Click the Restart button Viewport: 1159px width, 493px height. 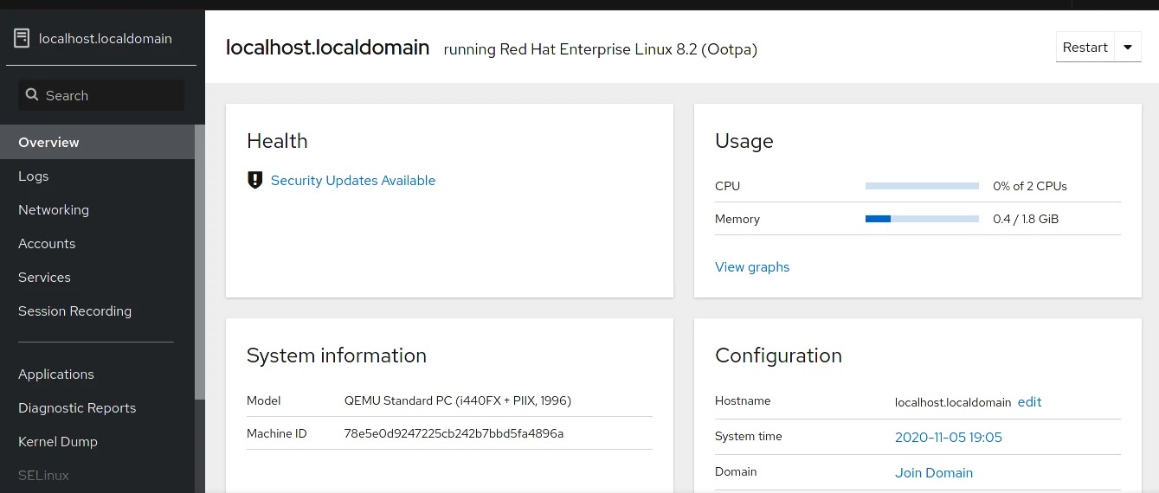(x=1085, y=48)
